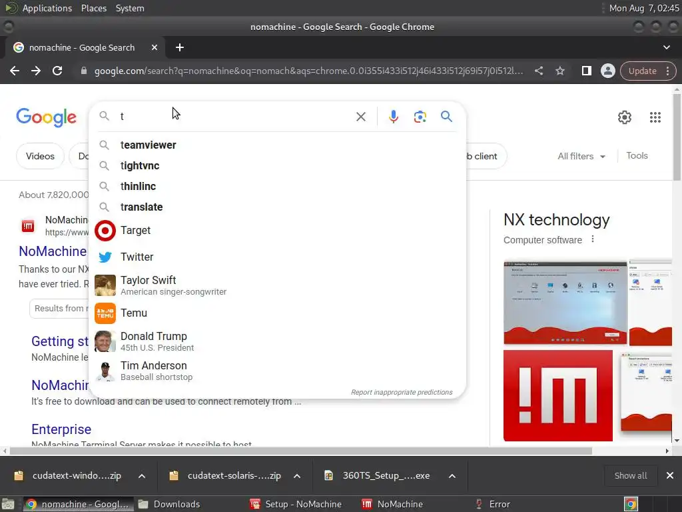Viewport: 682px width, 512px height.
Task: Choose the Twitter suggestion
Action: point(278,257)
